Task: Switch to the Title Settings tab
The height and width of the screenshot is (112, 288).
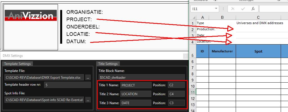Action: click(108, 64)
